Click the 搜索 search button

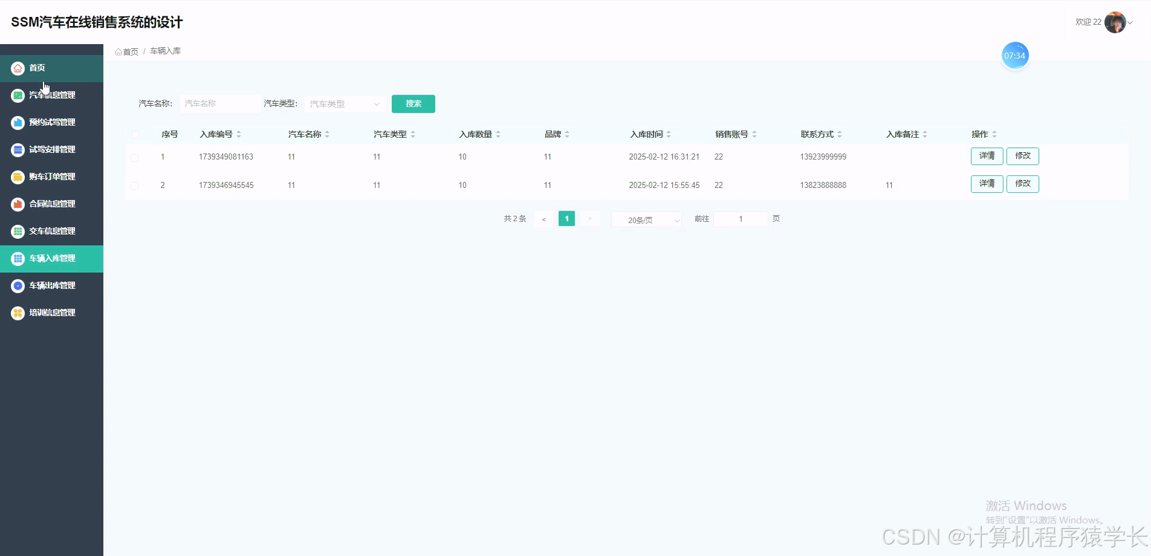coord(413,104)
